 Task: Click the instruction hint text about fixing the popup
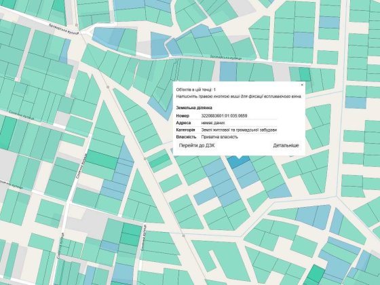239,96
